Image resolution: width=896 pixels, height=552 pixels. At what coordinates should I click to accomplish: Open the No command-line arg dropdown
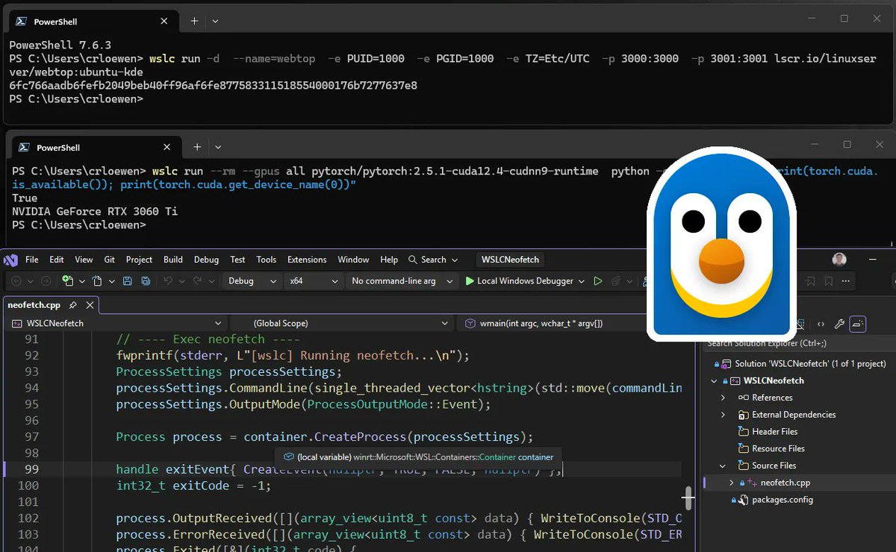[402, 281]
